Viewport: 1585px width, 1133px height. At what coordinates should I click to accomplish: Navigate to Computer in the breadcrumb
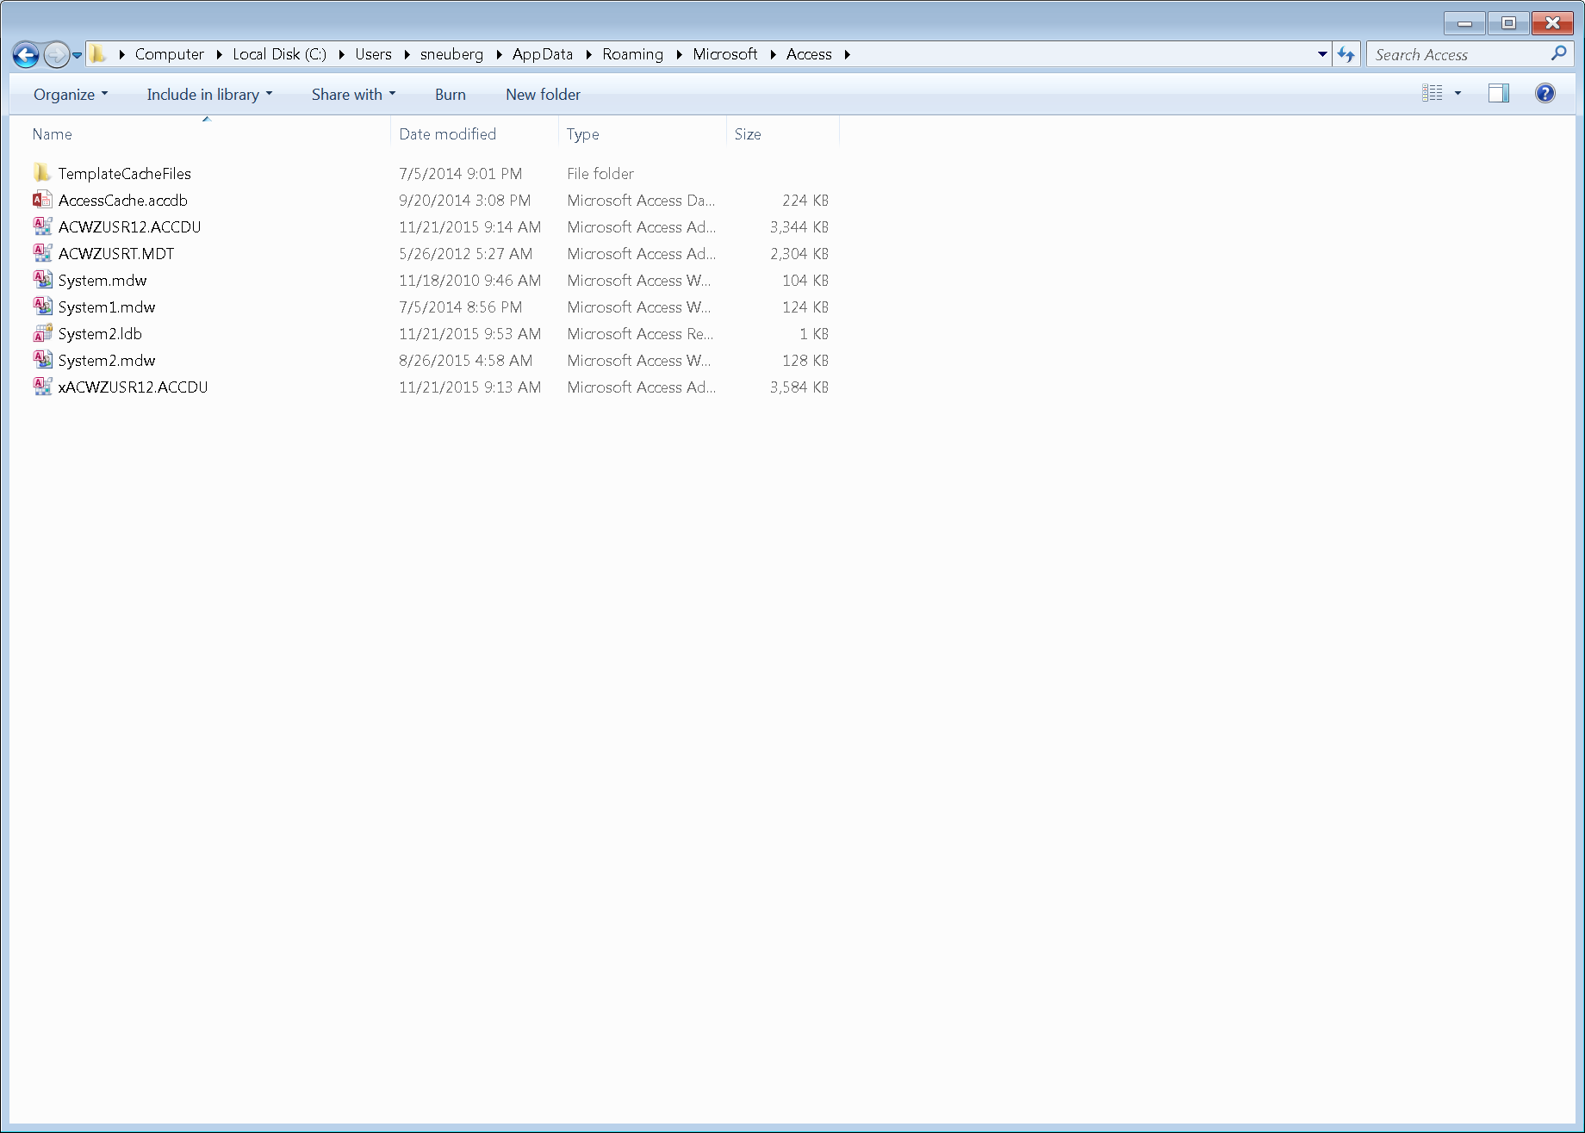170,54
